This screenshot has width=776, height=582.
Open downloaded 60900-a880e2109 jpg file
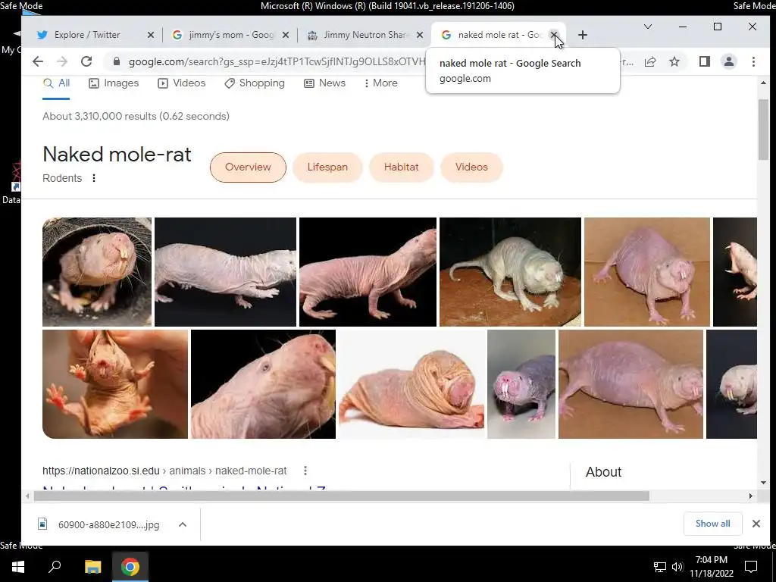point(99,524)
